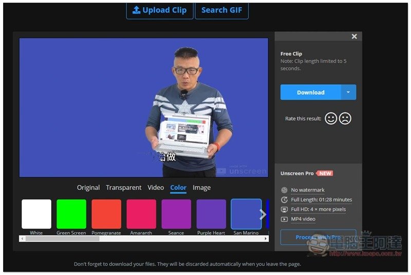This screenshot has height=275, width=411.
Task: Click the Upload Clip button
Action: click(160, 10)
